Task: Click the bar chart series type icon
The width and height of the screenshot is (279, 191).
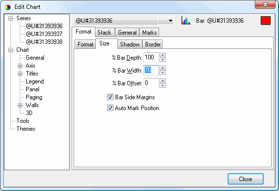Action: tap(186, 21)
